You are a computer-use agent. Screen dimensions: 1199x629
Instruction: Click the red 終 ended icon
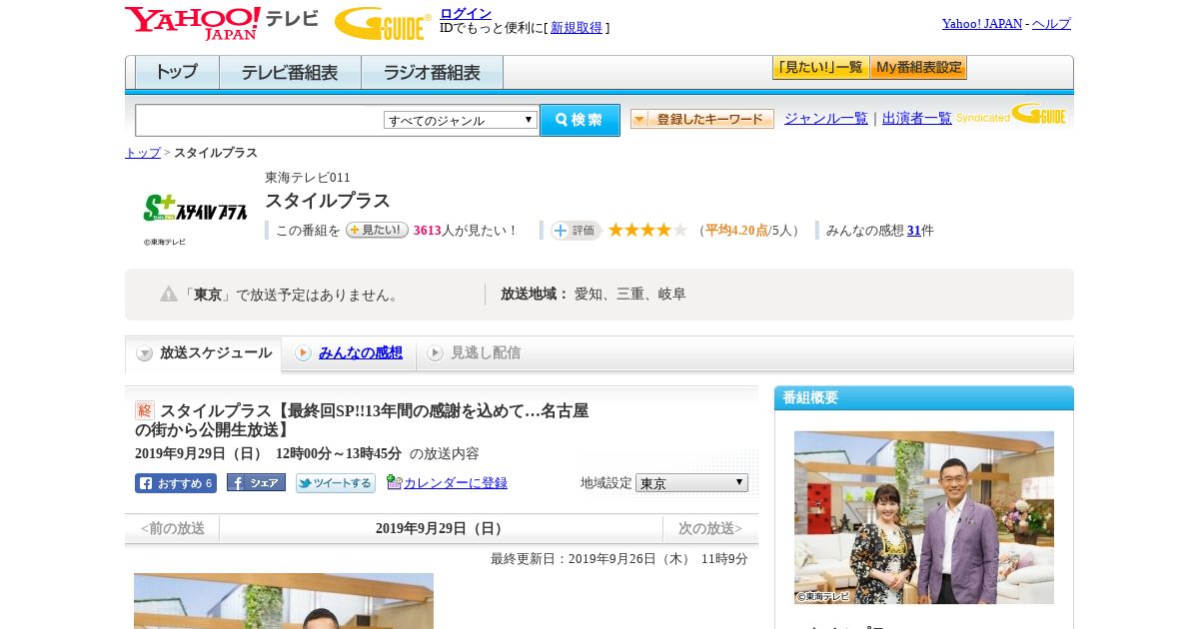[x=145, y=410]
